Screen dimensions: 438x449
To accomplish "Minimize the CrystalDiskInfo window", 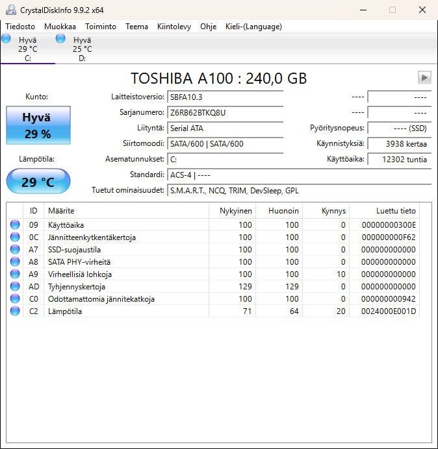I will [363, 10].
